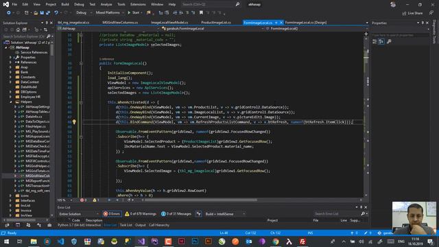The height and width of the screenshot is (247, 439).
Task: Click the Navigate Backward toolbar icon
Action: [9, 13]
